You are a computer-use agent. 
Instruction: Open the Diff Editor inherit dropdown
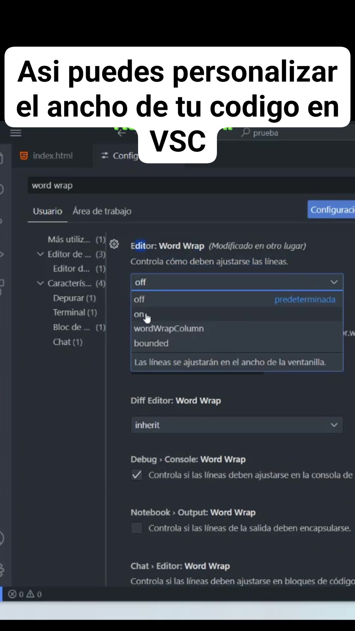point(237,425)
